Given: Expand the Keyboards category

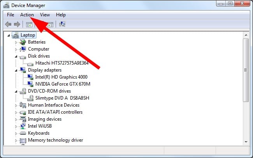Looking at the screenshot, I should click(x=16, y=133).
